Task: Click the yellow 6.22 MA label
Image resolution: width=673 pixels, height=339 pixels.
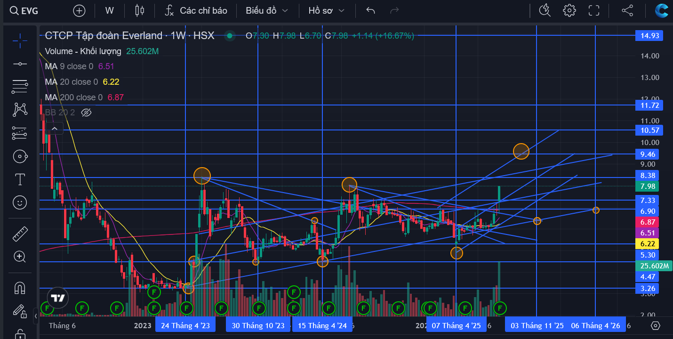Action: [x=647, y=244]
